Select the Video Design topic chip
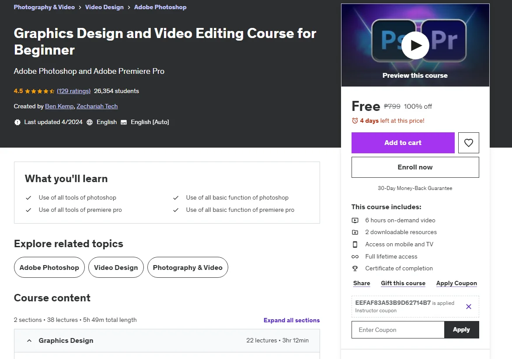512x359 pixels. [x=116, y=267]
